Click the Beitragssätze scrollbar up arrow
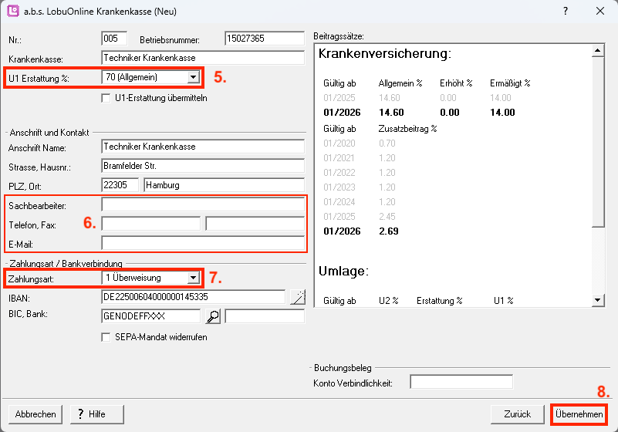 tap(597, 52)
